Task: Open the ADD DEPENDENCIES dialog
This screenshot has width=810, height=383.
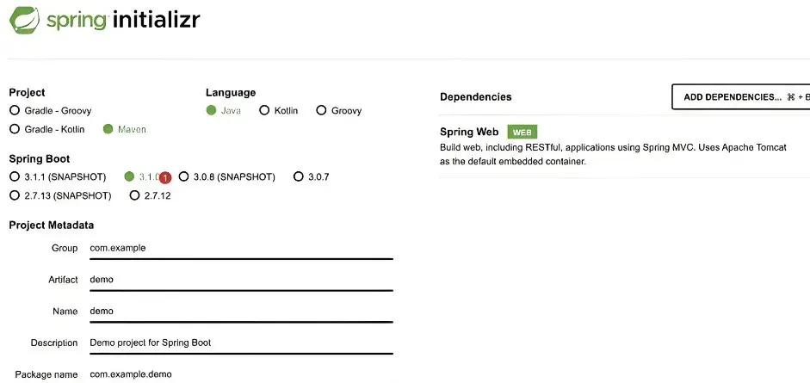Action: (741, 97)
